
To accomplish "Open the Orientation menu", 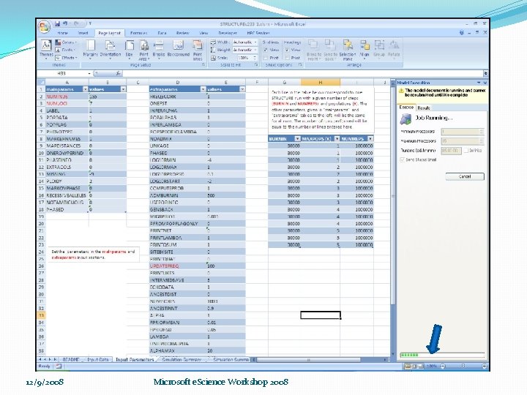I will pyautogui.click(x=111, y=49).
